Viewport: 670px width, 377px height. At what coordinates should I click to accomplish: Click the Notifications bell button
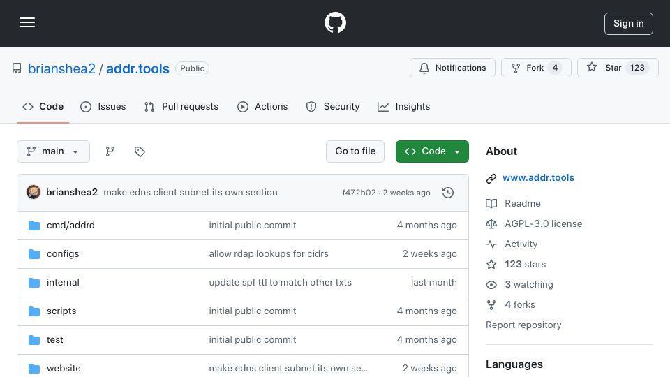pos(452,68)
